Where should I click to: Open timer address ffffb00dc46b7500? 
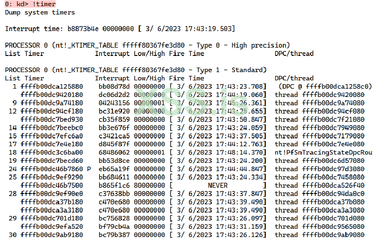(x=51, y=185)
